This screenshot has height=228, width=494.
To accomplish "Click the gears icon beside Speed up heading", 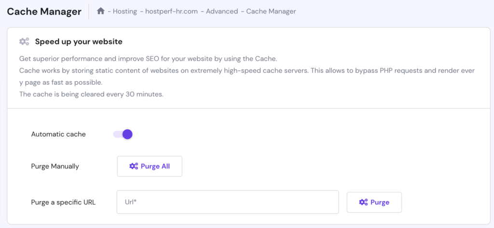I will 24,41.
